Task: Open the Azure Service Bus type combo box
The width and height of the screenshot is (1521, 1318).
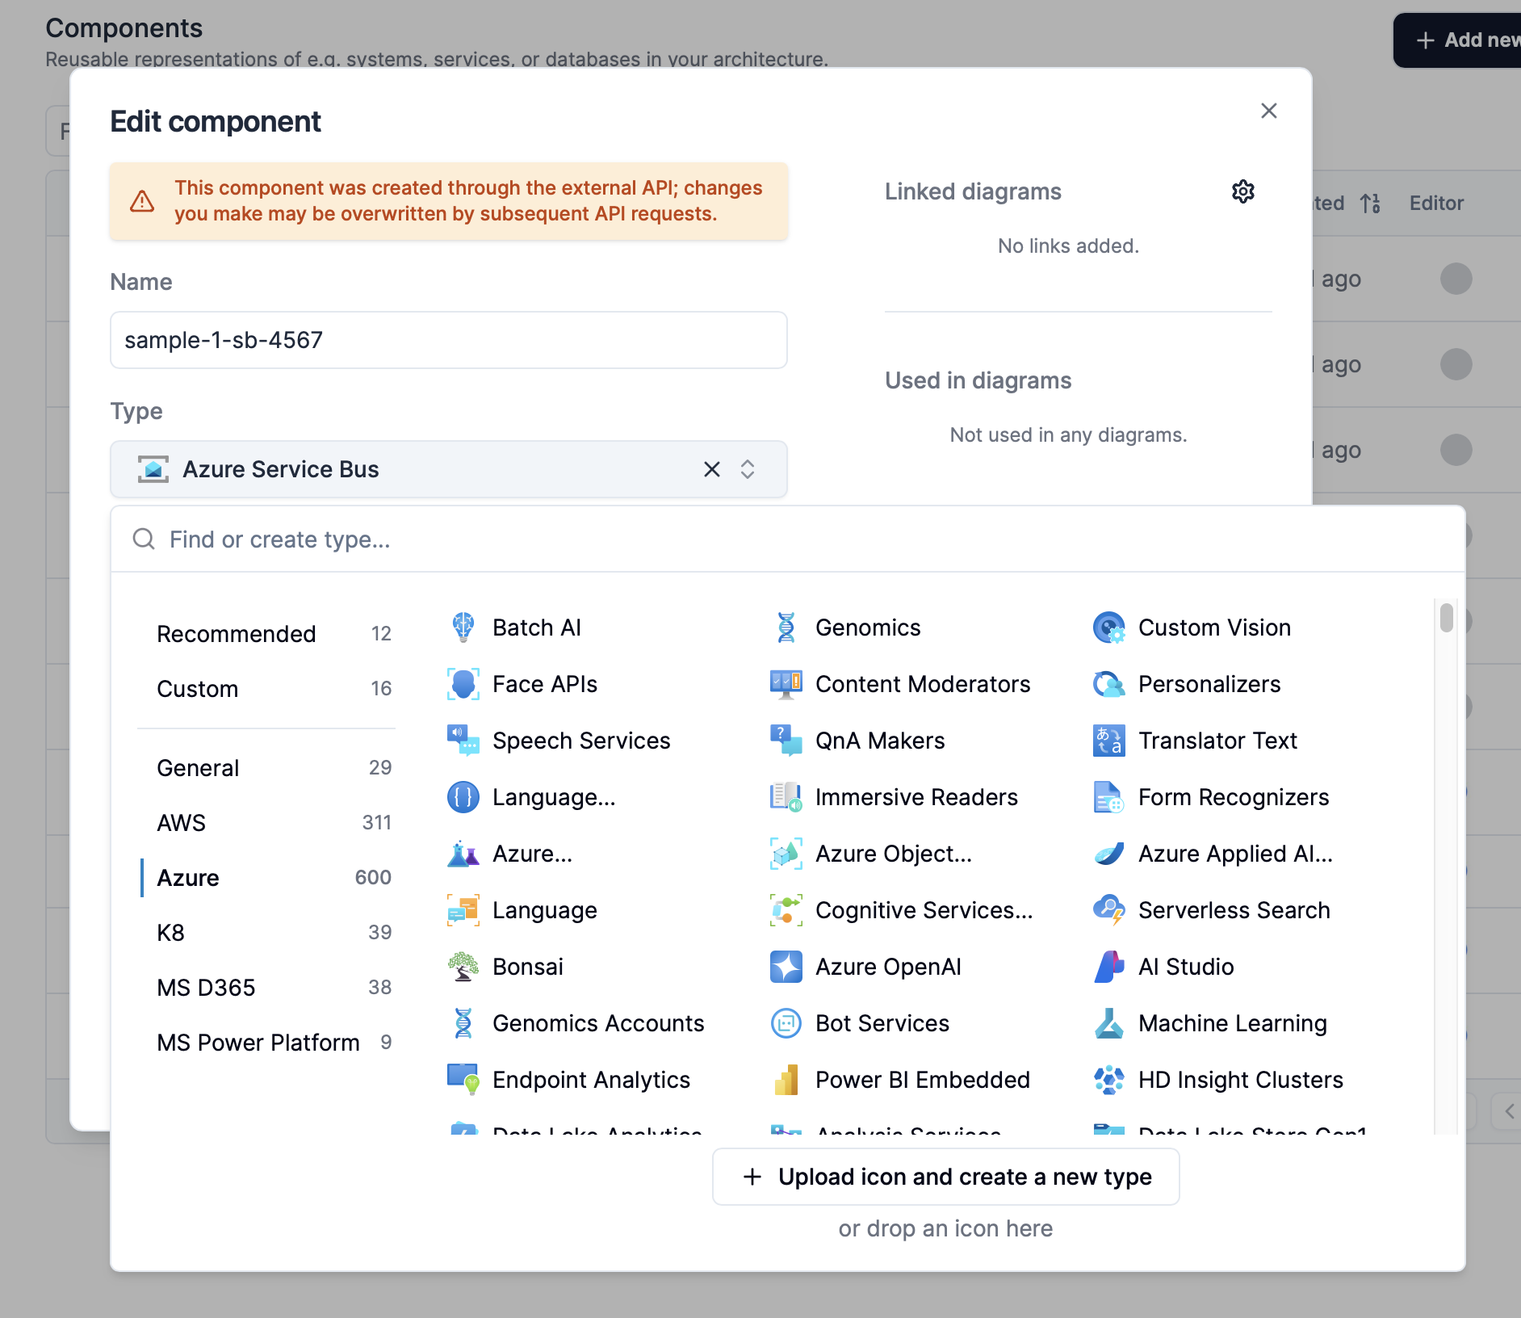Action: click(x=449, y=469)
